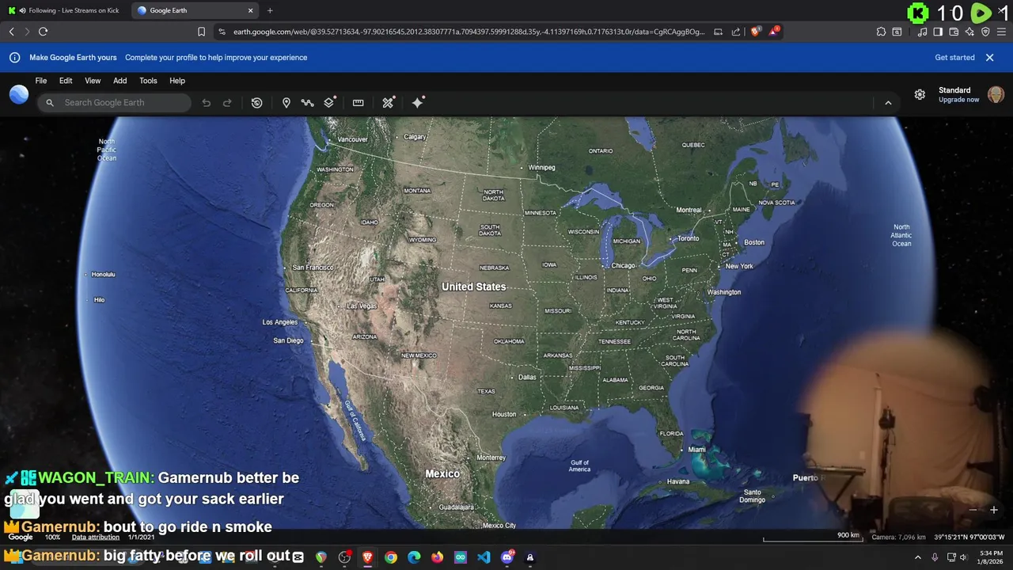Image resolution: width=1013 pixels, height=570 pixels.
Task: Open the File menu
Action: [41, 81]
